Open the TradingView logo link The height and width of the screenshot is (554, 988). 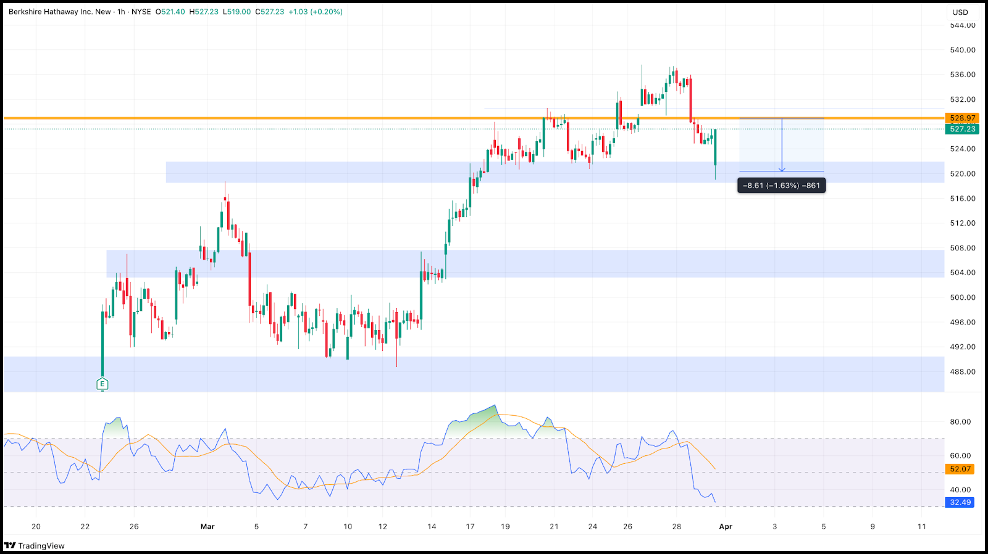35,545
